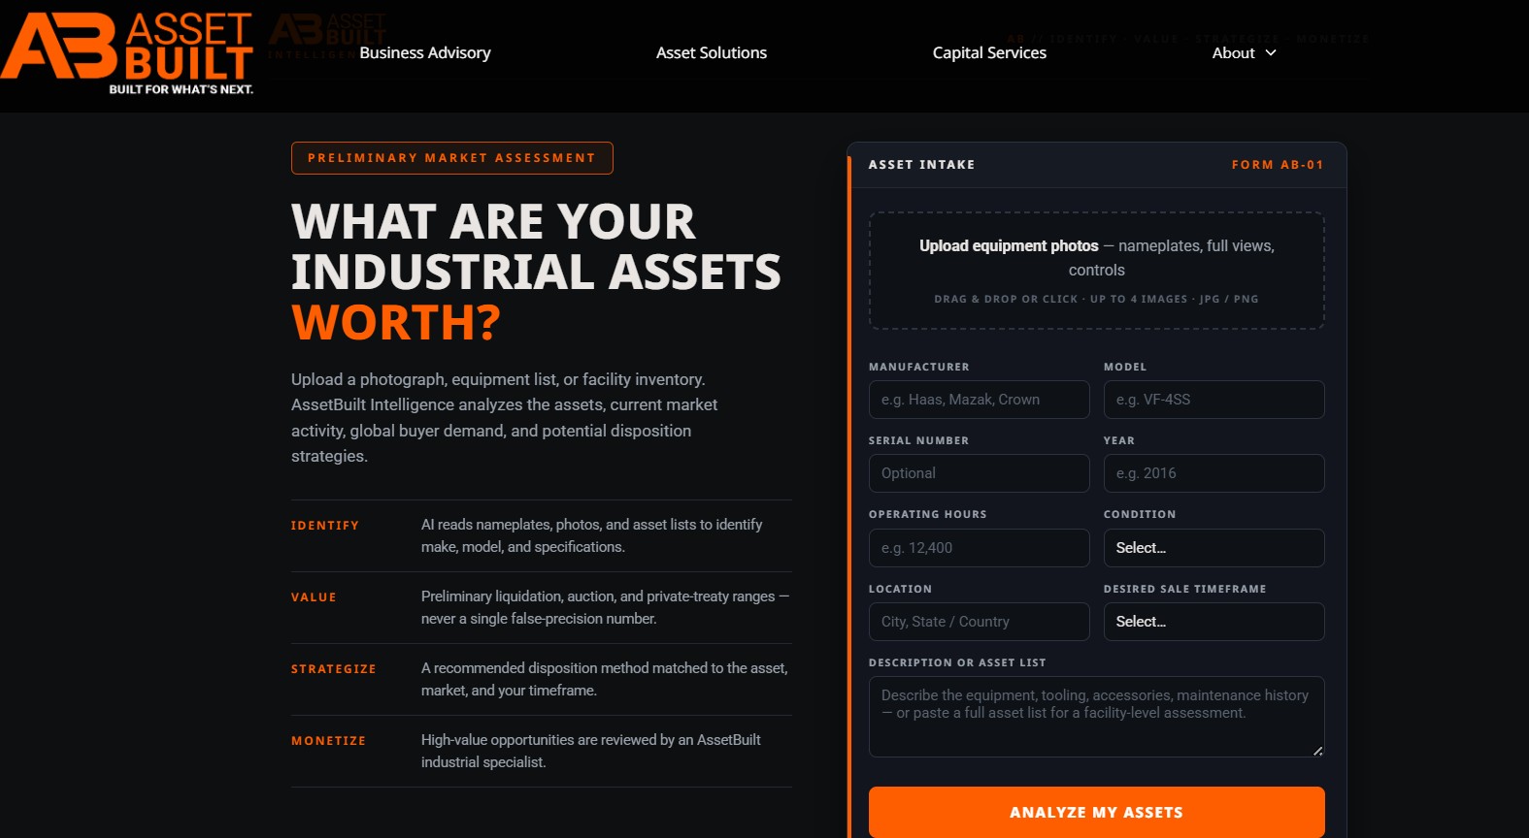Click the intro paragraph starting 'Upload a photograph'

505,418
